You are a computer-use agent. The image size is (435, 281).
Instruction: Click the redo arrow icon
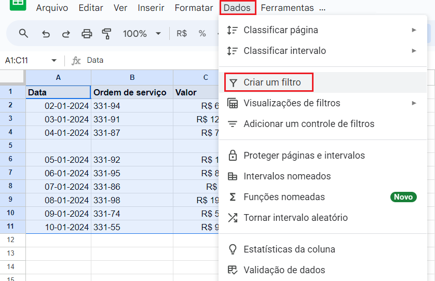click(66, 34)
